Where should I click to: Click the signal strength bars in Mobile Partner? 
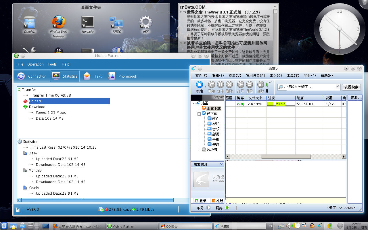point(19,210)
